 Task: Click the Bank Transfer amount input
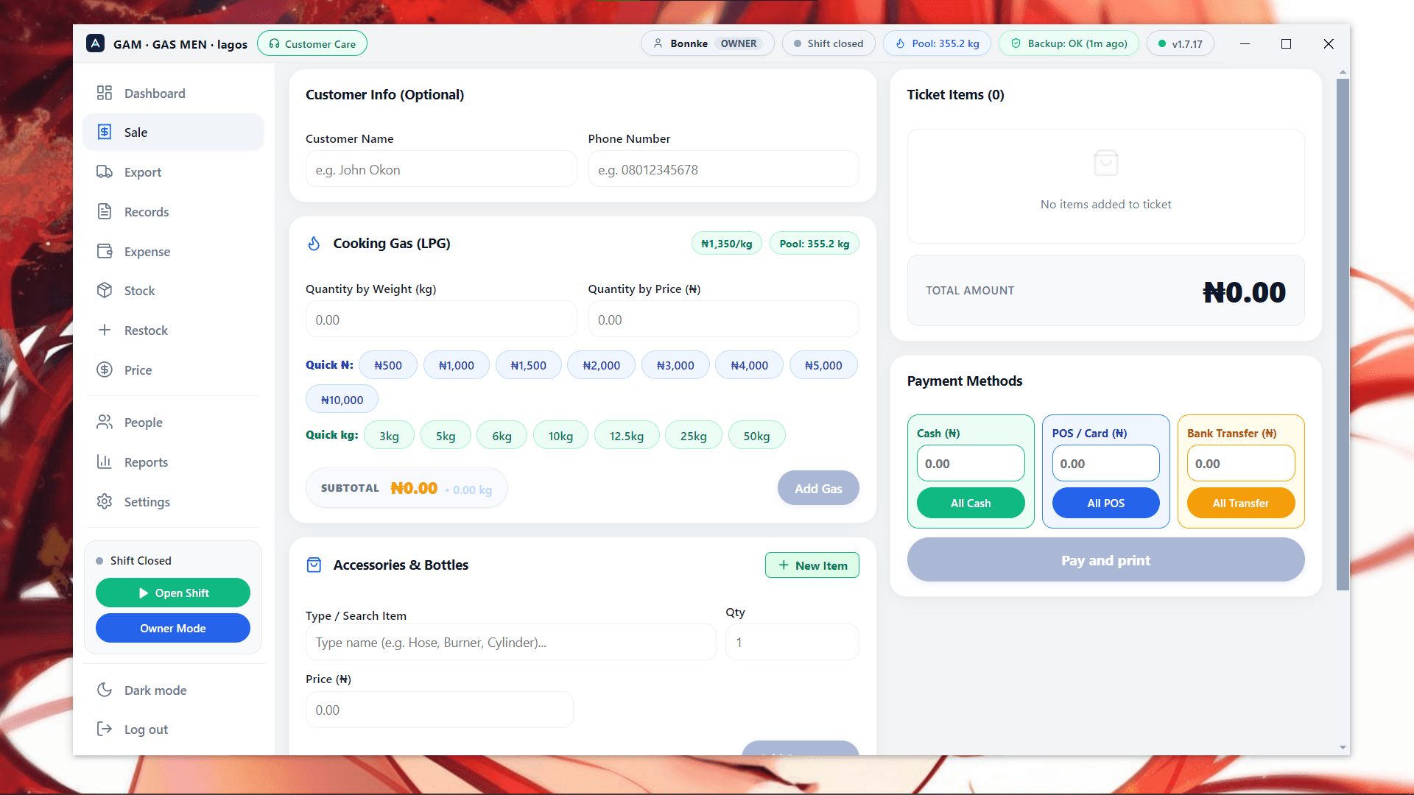tap(1241, 464)
